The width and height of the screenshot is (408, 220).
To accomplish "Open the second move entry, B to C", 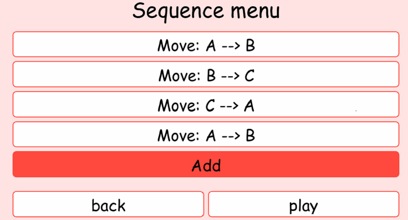I will pos(206,74).
